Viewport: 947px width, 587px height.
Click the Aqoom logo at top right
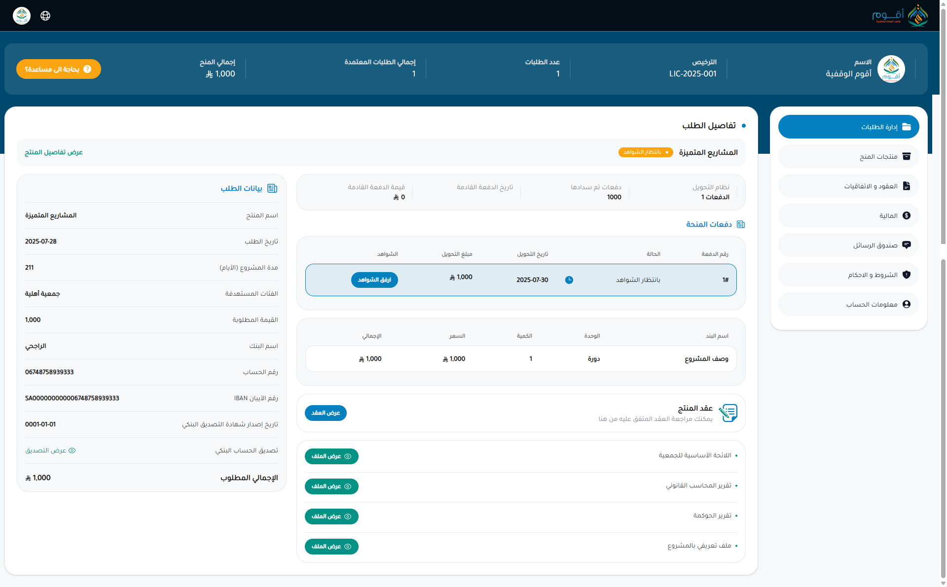point(900,16)
